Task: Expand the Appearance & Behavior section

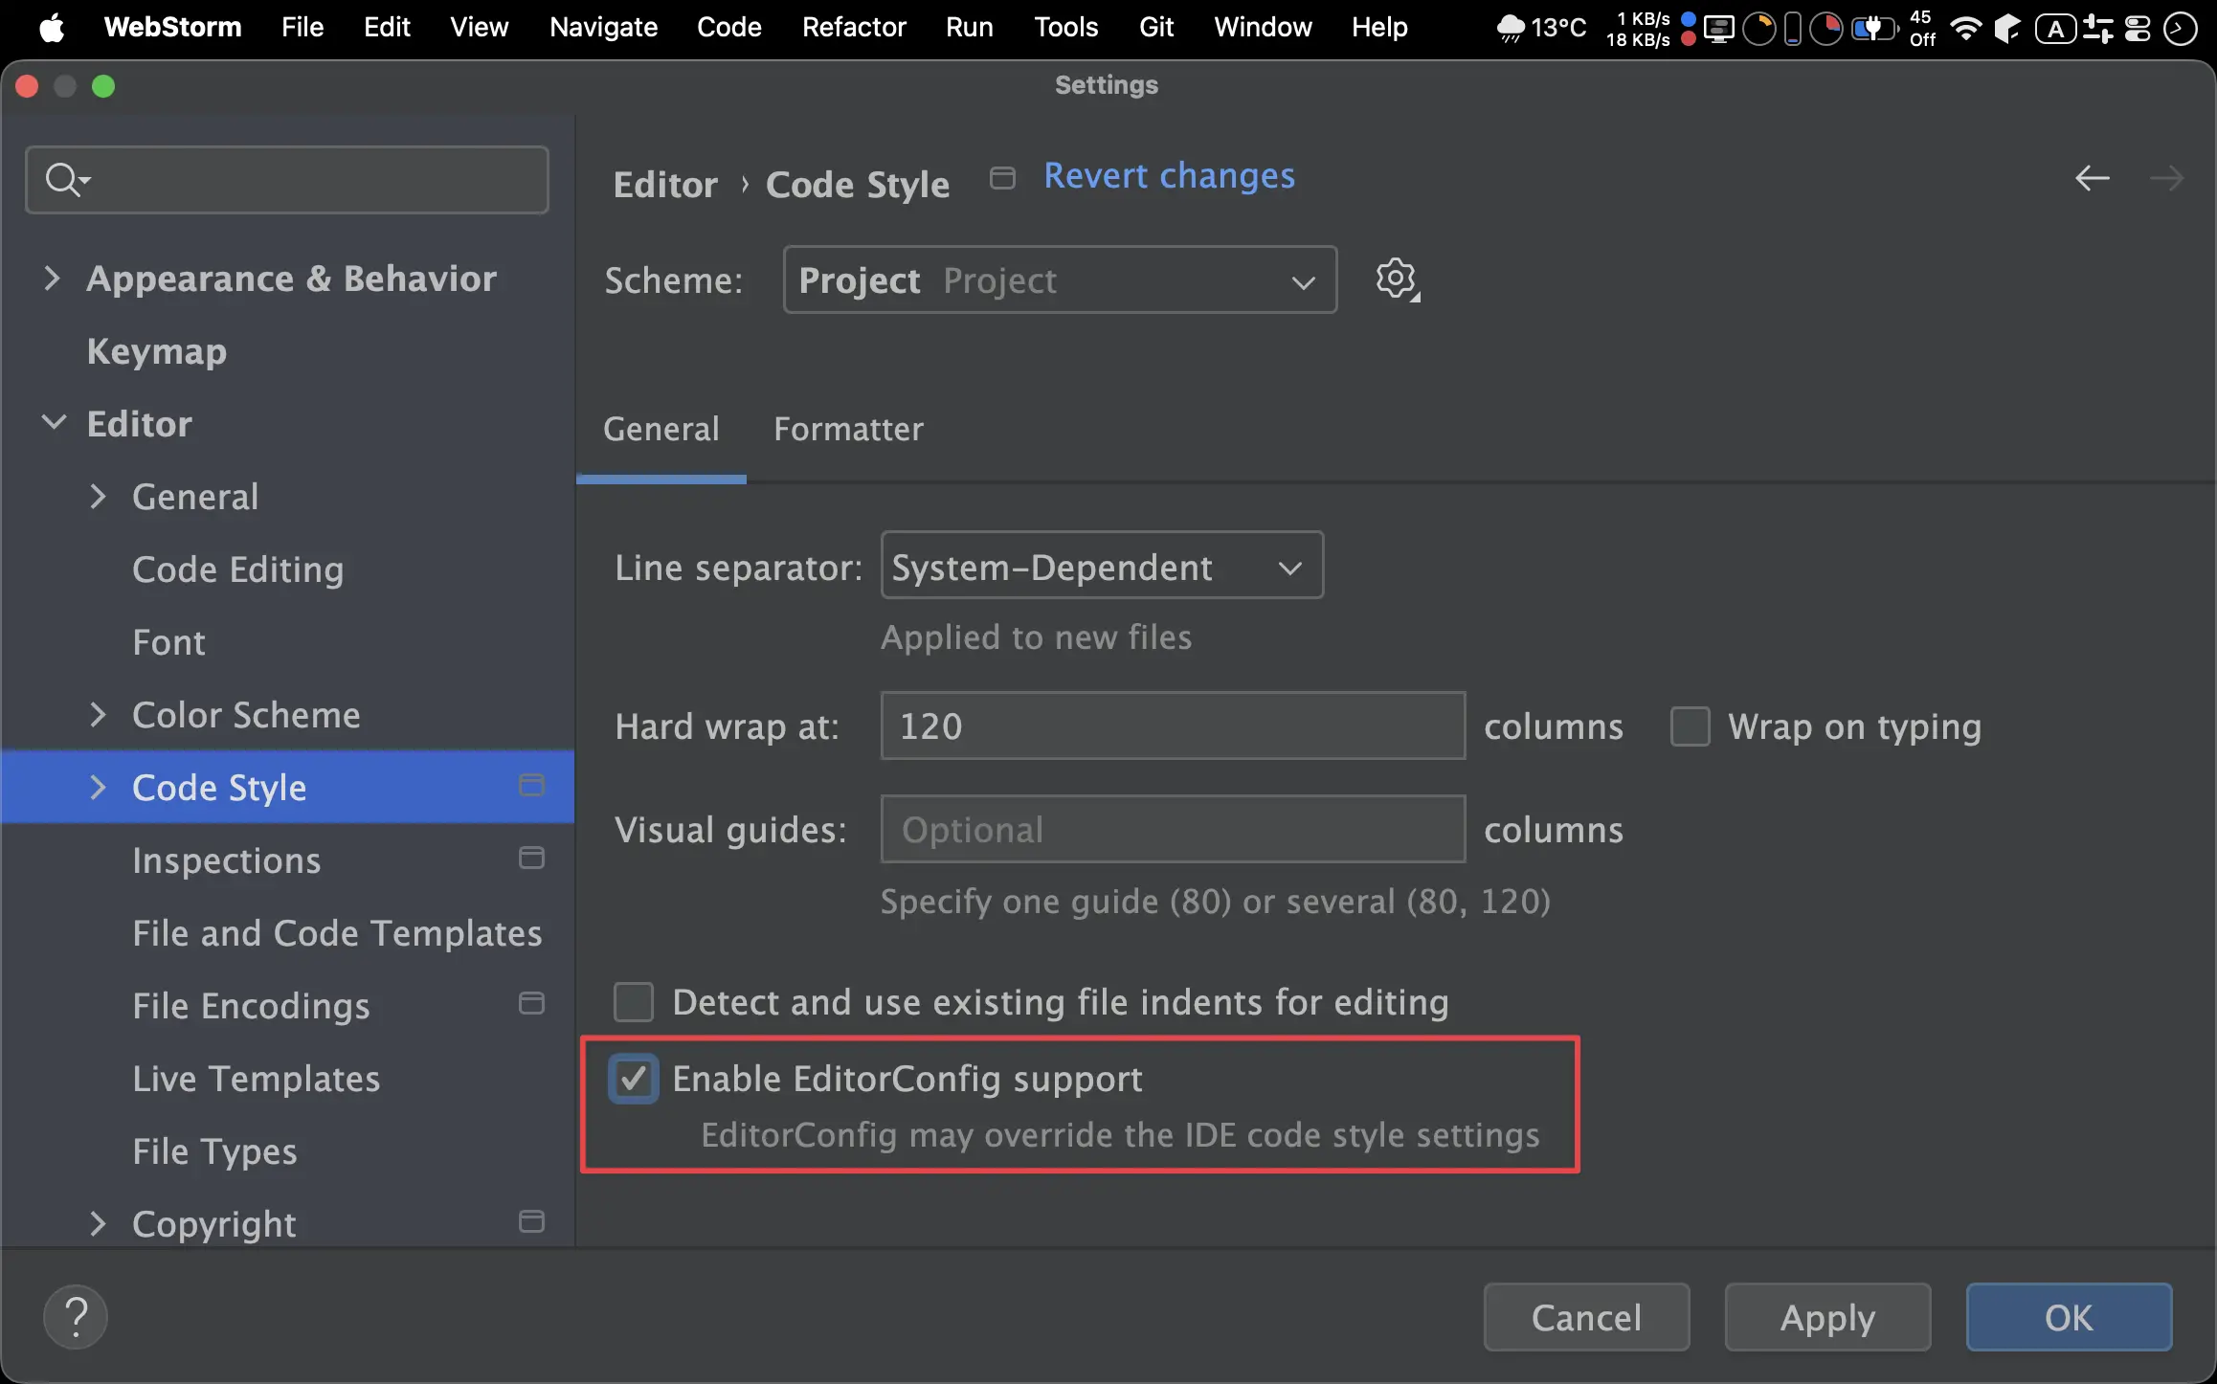Action: click(x=52, y=279)
